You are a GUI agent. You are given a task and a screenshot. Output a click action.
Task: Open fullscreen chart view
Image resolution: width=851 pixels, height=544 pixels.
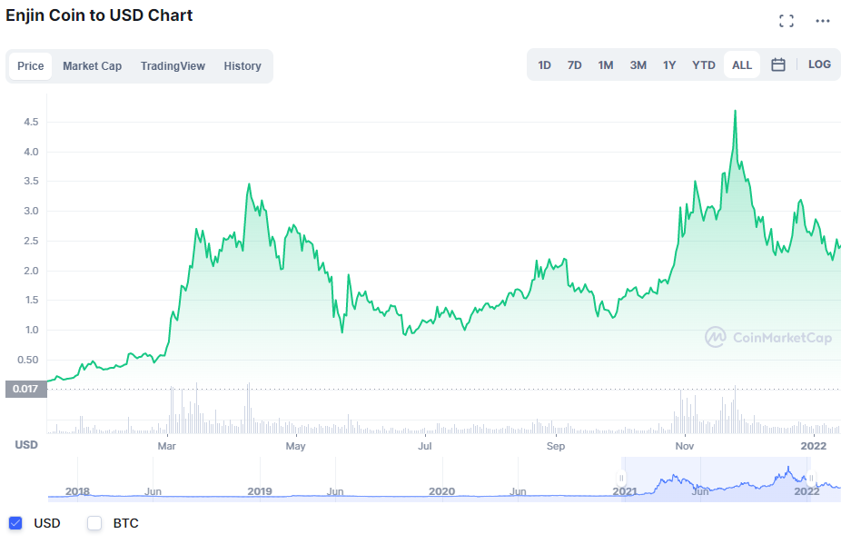coord(787,20)
